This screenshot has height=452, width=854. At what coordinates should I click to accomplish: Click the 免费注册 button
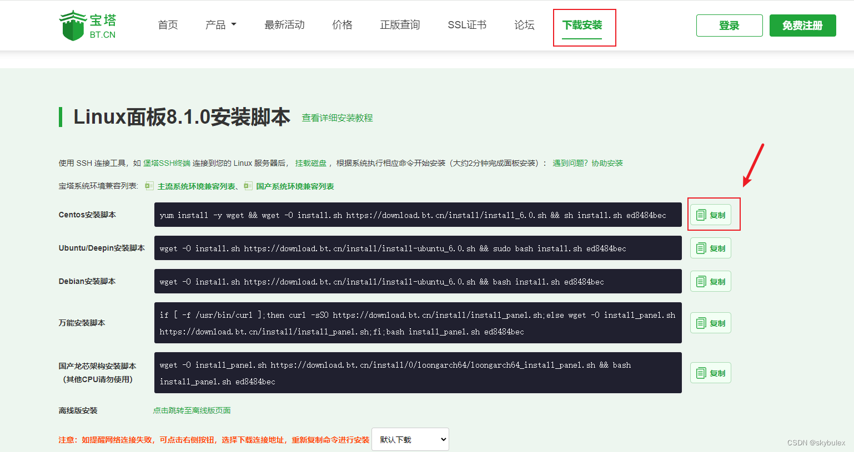coord(803,26)
